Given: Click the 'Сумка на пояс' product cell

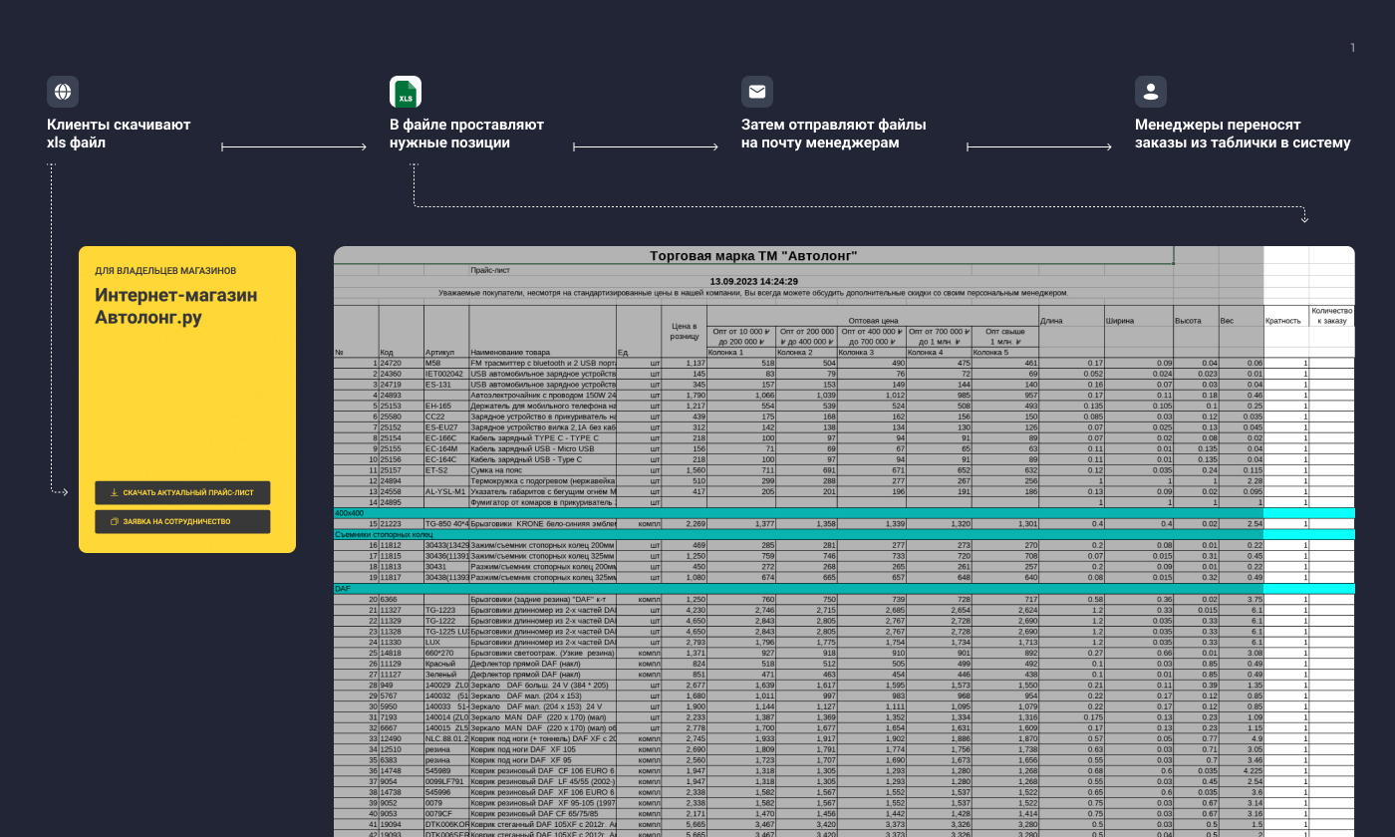Looking at the screenshot, I should 542,470.
